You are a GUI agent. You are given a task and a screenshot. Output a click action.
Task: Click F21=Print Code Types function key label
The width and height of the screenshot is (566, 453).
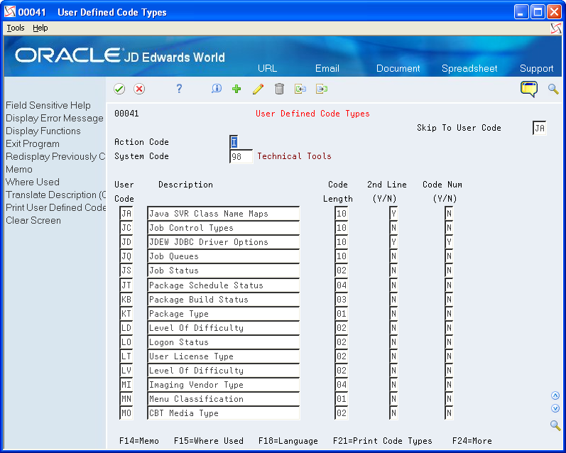(x=382, y=441)
